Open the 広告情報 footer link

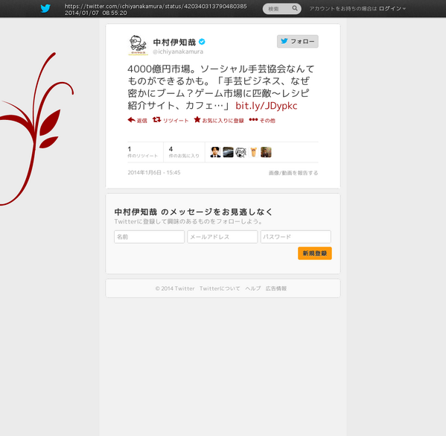tap(276, 288)
